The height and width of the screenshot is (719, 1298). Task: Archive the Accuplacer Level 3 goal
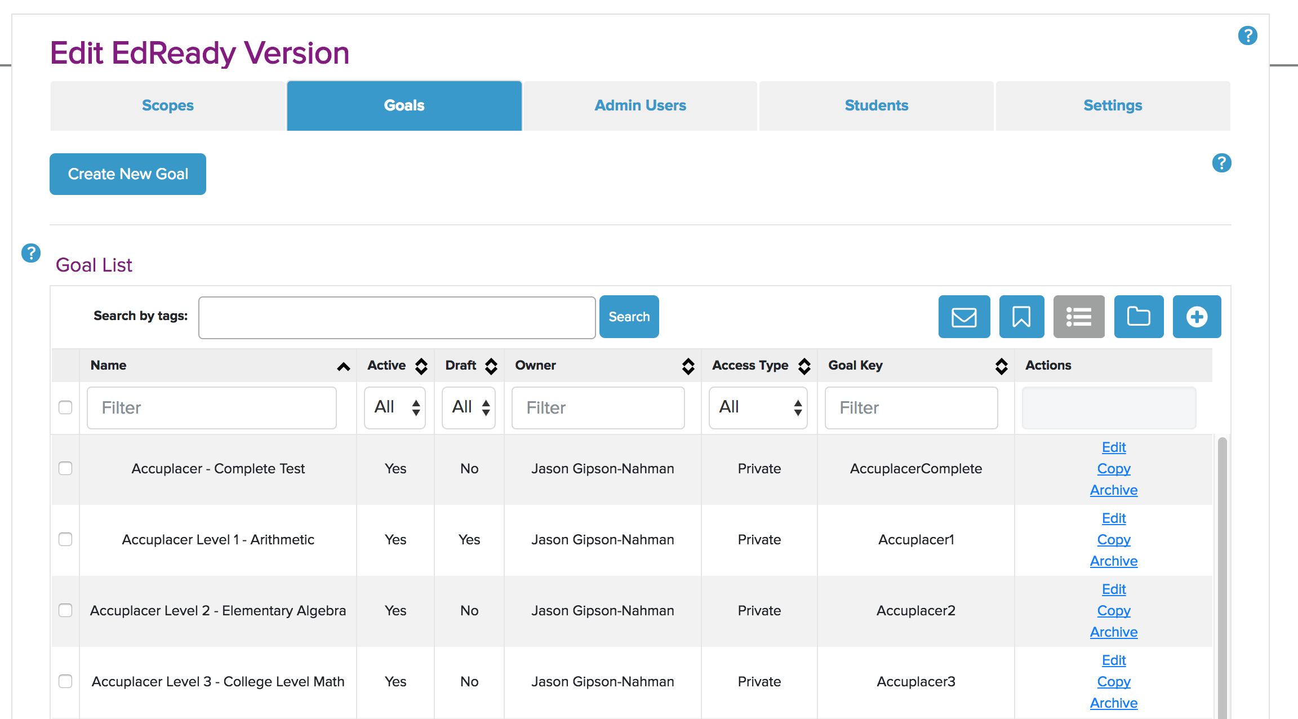1114,703
